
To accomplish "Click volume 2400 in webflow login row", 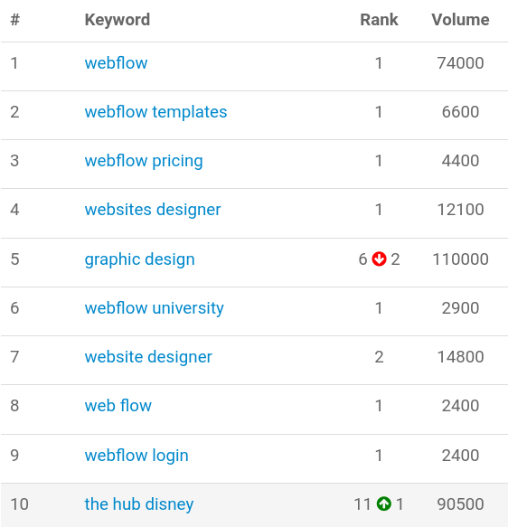I will point(460,456).
